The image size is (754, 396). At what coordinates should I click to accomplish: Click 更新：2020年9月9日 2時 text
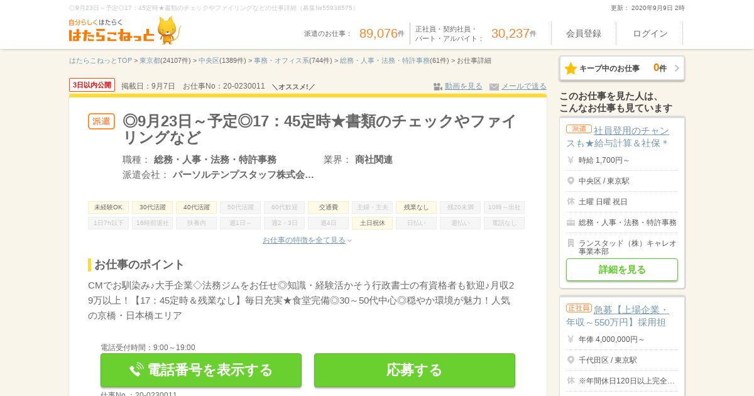pos(648,8)
